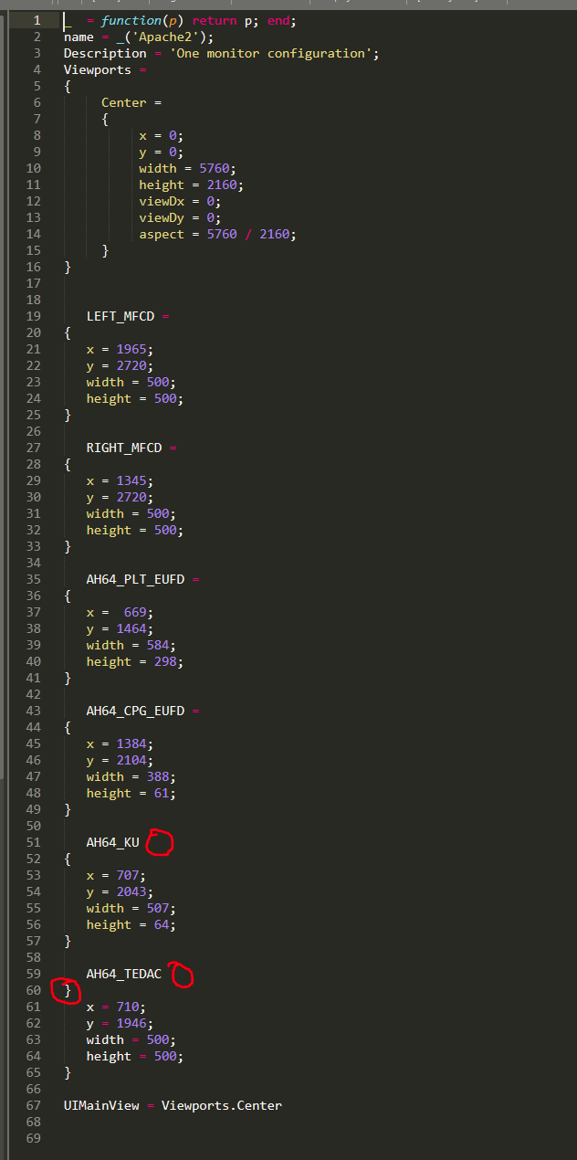This screenshot has height=1160, width=577.
Task: Click line number 1 in the gutter
Action: [37, 20]
